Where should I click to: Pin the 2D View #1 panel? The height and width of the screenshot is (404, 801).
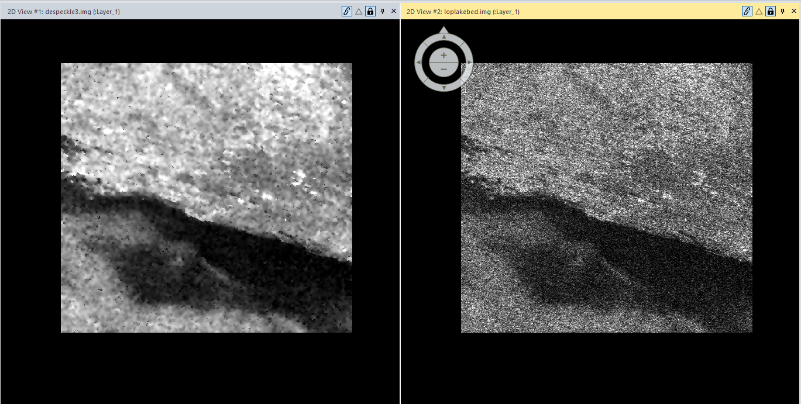tap(383, 11)
